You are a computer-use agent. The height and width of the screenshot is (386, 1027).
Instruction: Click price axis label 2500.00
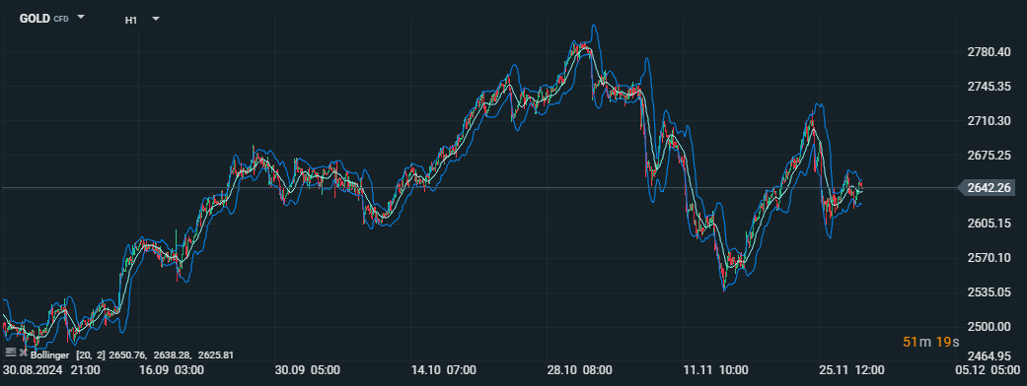(989, 327)
